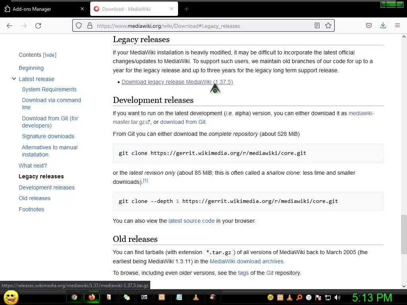407x305 pixels.
Task: Toggle reader view in address bar
Action: coord(317,25)
